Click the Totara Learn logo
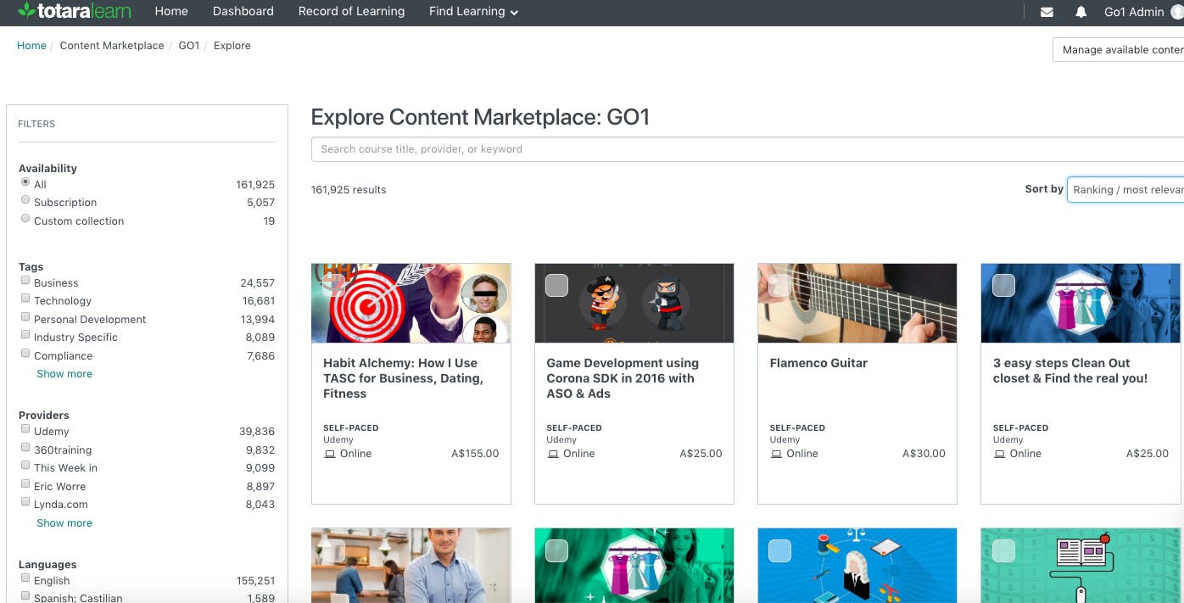Image resolution: width=1184 pixels, height=603 pixels. point(74,12)
